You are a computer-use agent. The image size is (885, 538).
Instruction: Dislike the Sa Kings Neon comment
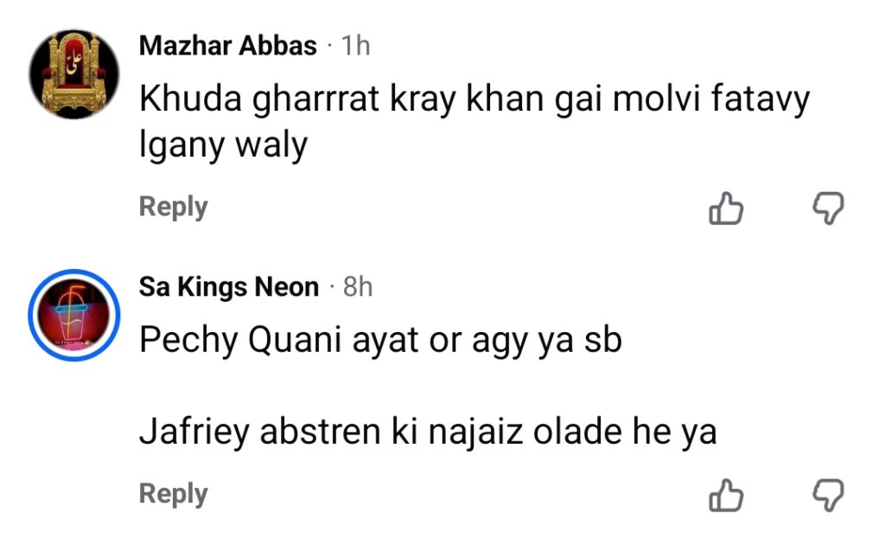point(828,496)
